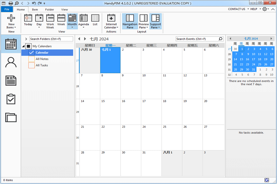This screenshot has width=277, height=184.
Task: Open the quick access toolbar dropdown
Action: 44,3
